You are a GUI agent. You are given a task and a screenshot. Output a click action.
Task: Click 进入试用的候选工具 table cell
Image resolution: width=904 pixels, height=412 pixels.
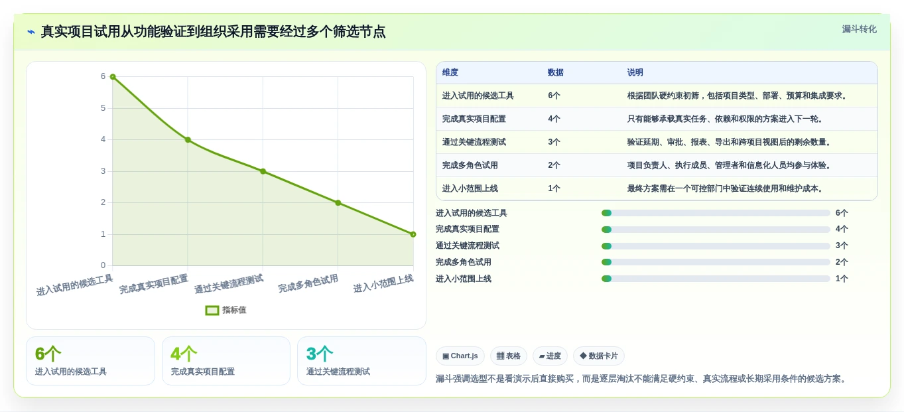point(478,96)
